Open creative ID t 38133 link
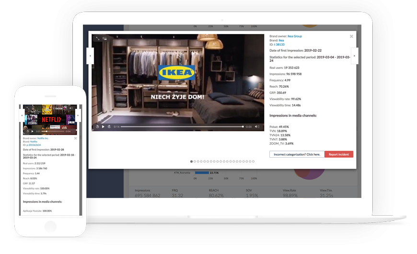Screen dimensions: 417x254 click(279, 45)
